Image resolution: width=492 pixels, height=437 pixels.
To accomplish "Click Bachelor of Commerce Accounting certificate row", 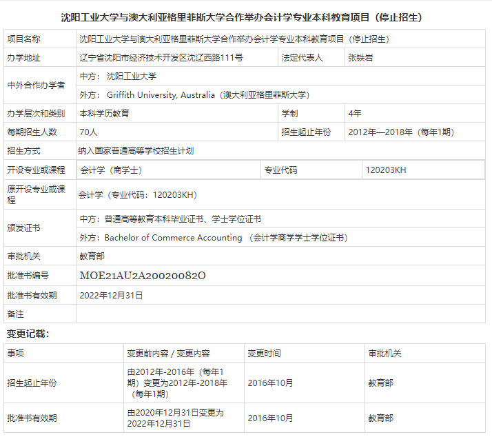I will 281,237.
